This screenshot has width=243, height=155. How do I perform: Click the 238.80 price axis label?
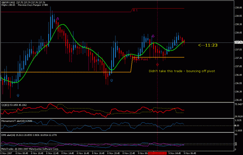pos(238,7)
